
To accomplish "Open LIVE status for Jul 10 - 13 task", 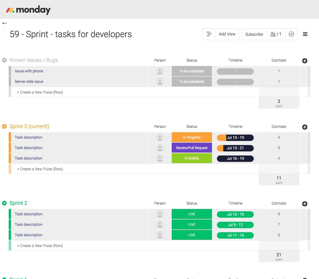I will [x=192, y=214].
